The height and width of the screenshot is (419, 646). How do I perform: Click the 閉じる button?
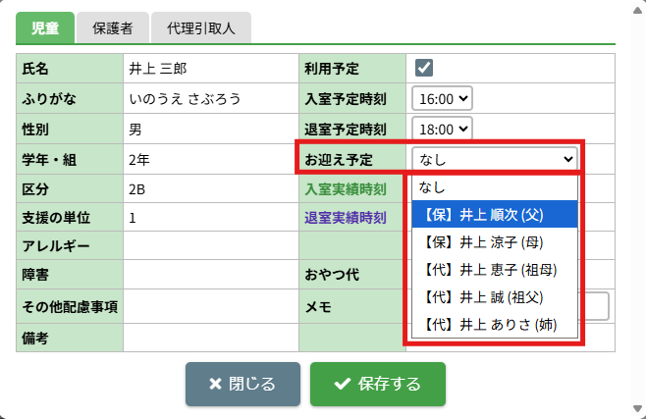(x=242, y=384)
